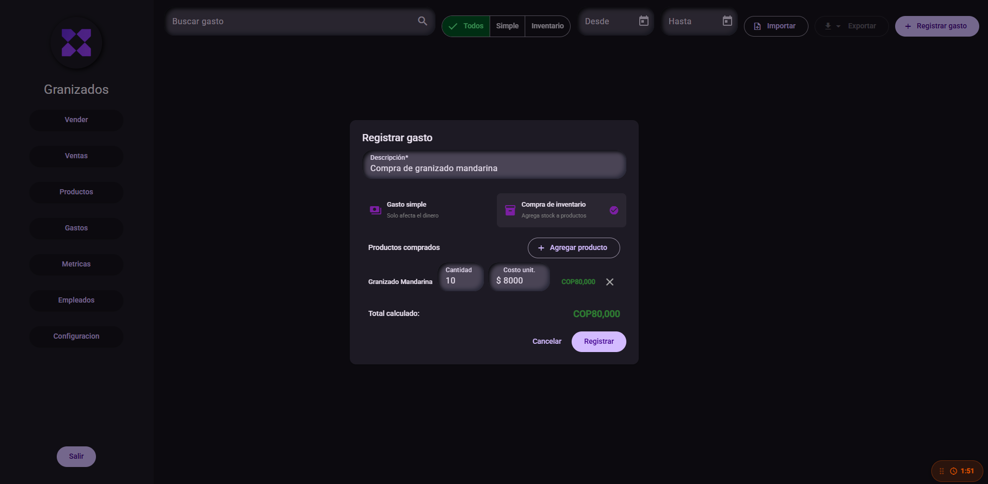Edit the Cantidad field

pos(461,277)
